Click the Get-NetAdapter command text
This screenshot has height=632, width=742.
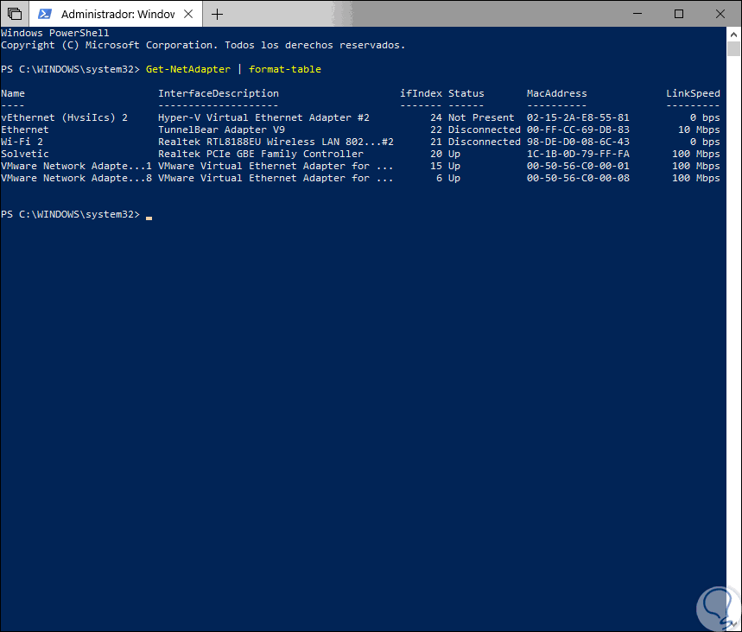tap(188, 69)
